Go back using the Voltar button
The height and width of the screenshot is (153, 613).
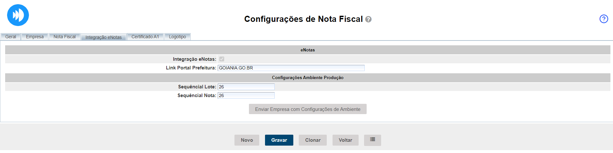tap(345, 140)
